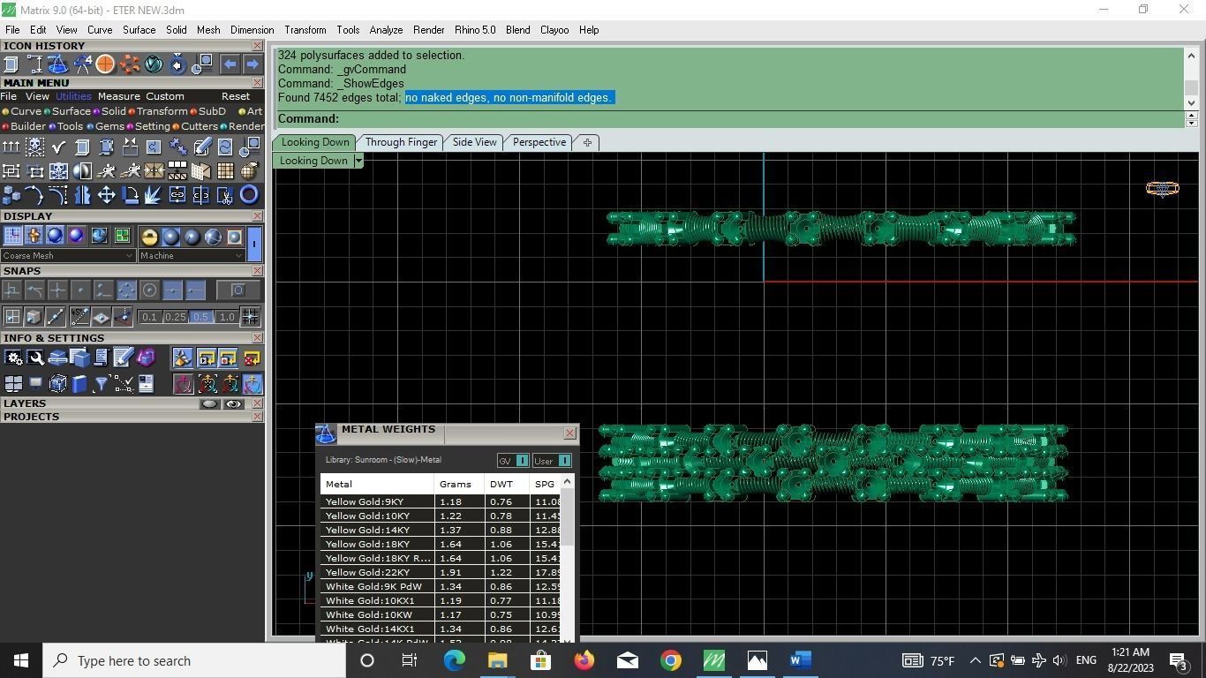Open Google Chrome from the taskbar

(671, 660)
